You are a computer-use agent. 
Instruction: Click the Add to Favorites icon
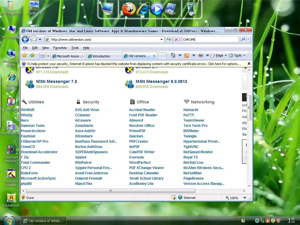pyautogui.click(x=32, y=55)
